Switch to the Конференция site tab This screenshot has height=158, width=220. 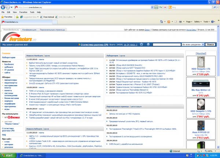(29, 30)
